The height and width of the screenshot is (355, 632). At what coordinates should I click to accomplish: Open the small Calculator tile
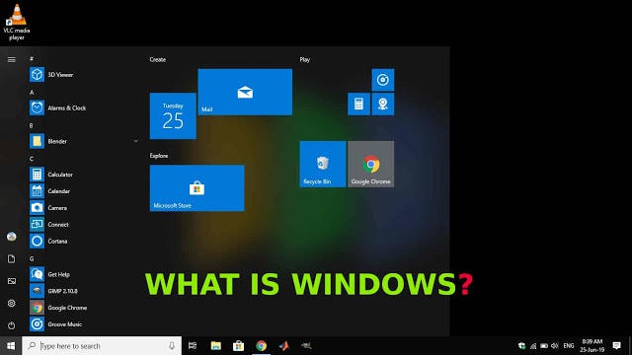coord(358,104)
